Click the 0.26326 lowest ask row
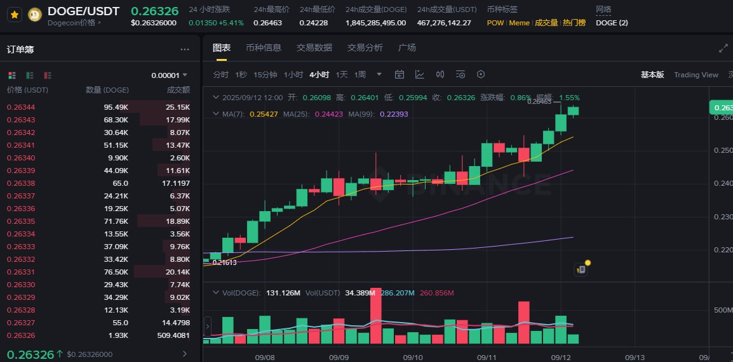The image size is (733, 362). click(98, 335)
